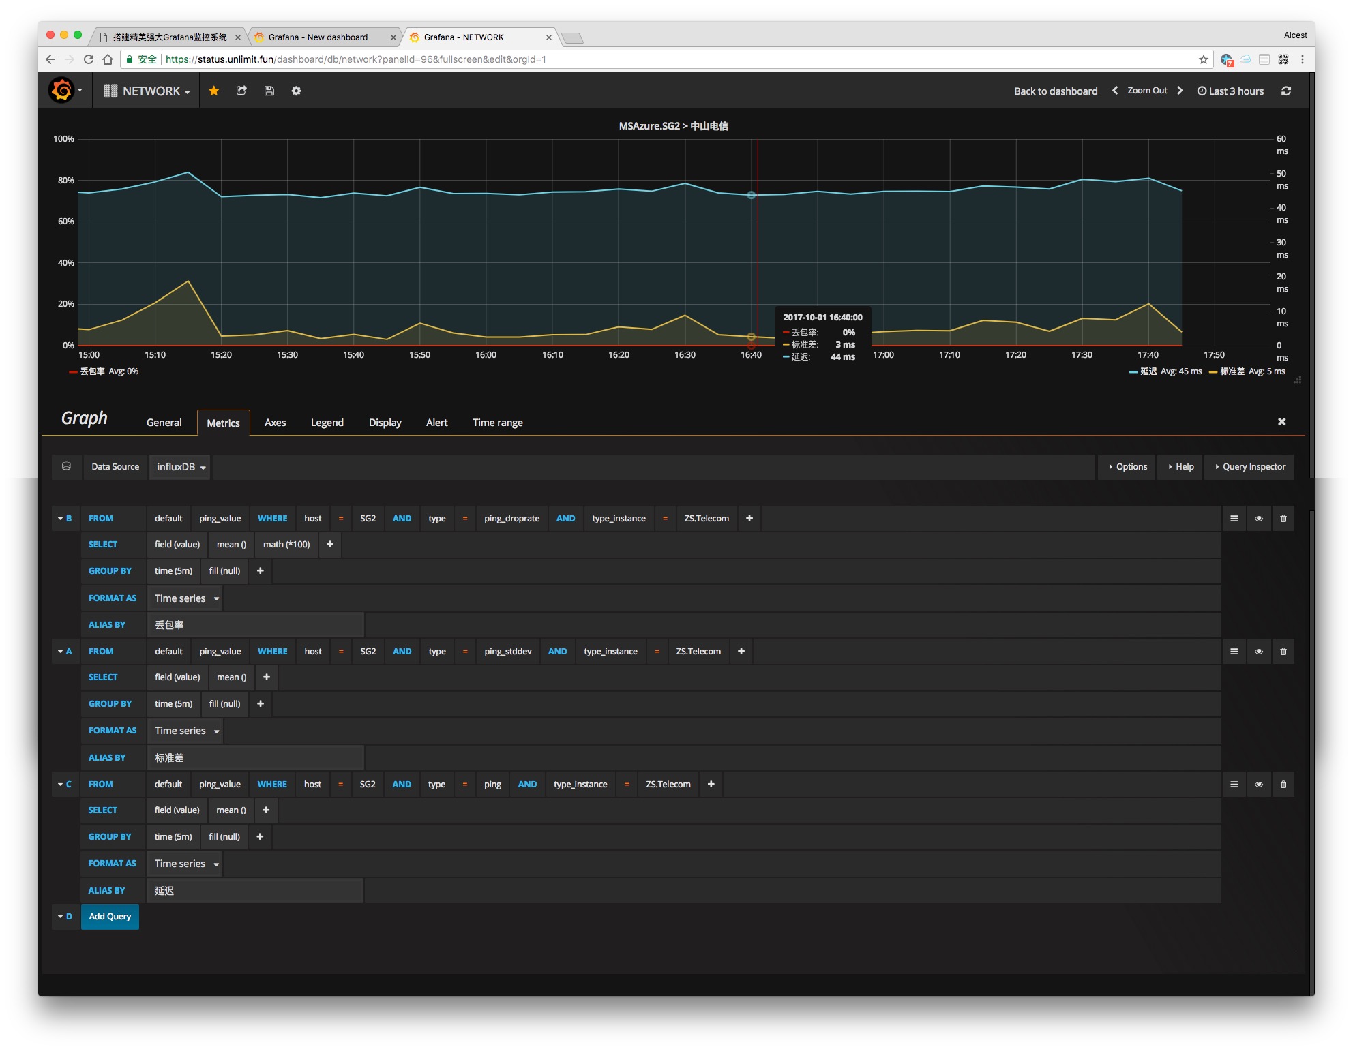The image size is (1353, 1051).
Task: Click the ping_droprate tag value in query B
Action: (512, 519)
